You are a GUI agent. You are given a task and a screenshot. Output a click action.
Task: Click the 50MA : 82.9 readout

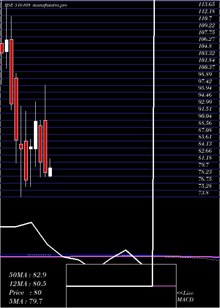click(28, 275)
